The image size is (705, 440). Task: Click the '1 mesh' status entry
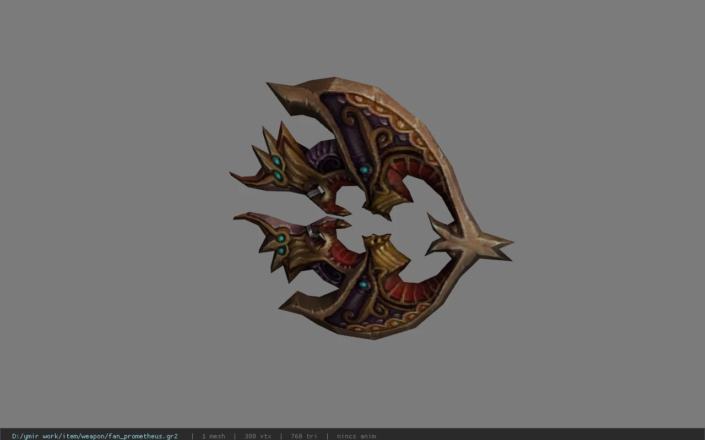(x=213, y=436)
